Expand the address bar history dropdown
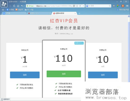The height and width of the screenshot is (101, 130). pyautogui.click(x=83, y=6)
